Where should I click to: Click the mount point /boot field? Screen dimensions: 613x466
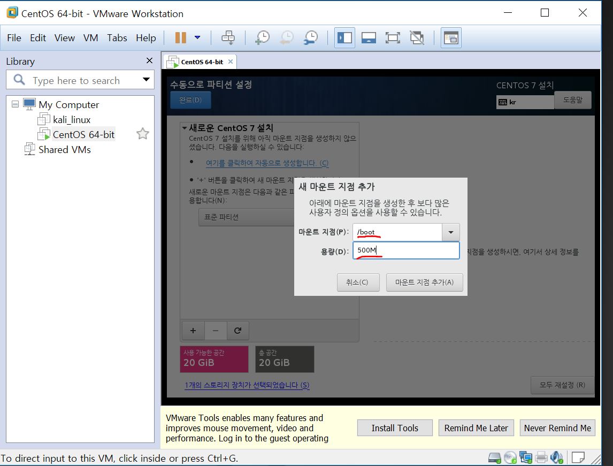[397, 232]
